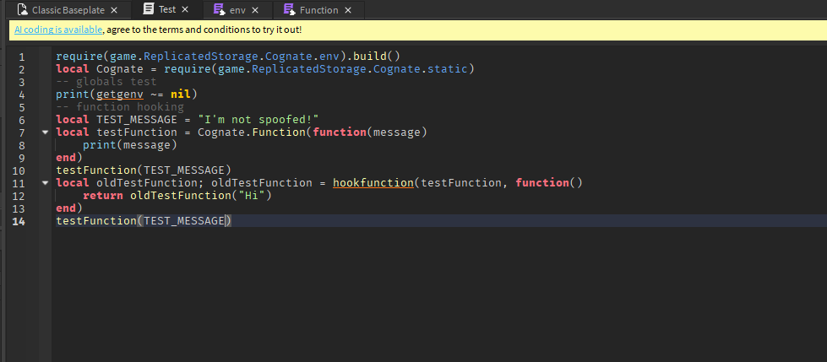827x362 pixels.
Task: Close the Test script tab
Action: pyautogui.click(x=185, y=9)
